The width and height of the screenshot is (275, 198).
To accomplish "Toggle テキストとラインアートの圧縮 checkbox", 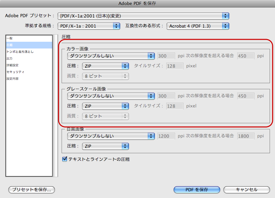I will coord(65,159).
